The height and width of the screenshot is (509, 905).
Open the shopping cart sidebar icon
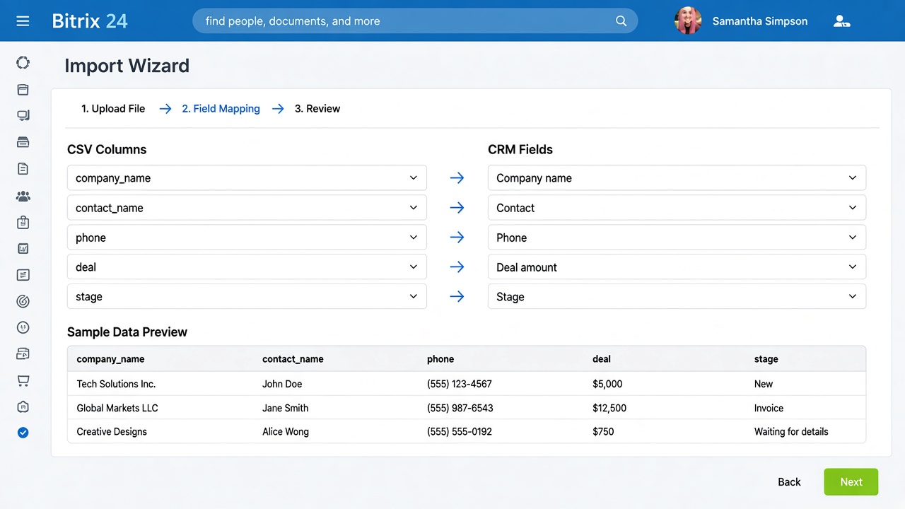23,381
